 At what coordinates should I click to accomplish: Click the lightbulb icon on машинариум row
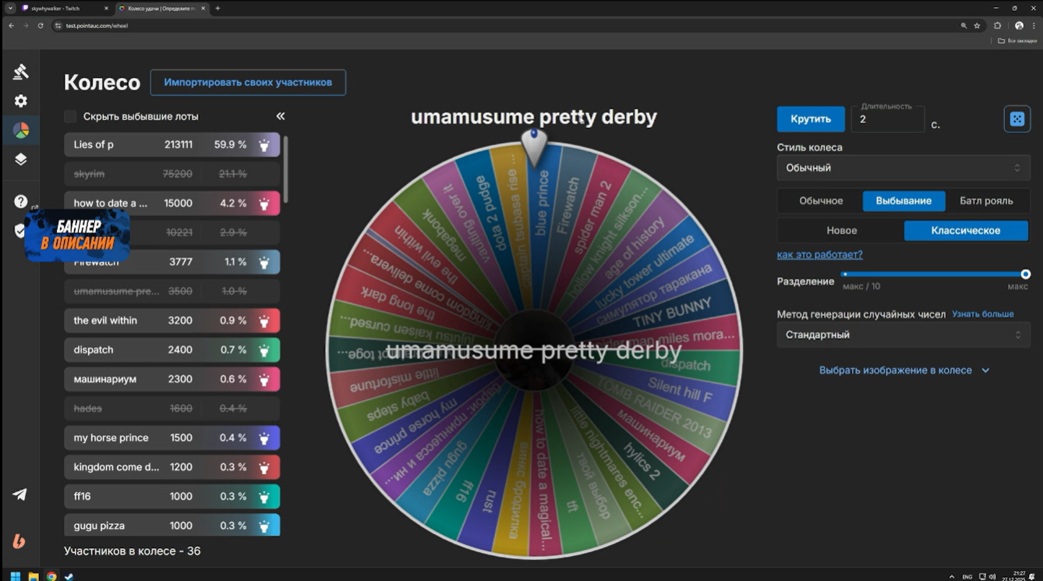[x=264, y=379]
